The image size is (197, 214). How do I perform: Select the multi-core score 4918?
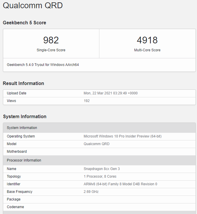click(147, 40)
